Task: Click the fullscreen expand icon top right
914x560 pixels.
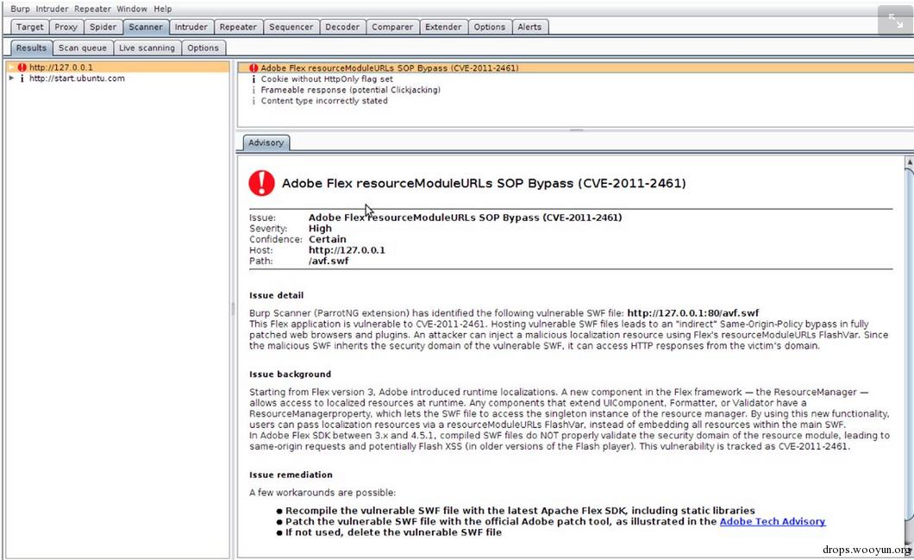Action: 895,21
